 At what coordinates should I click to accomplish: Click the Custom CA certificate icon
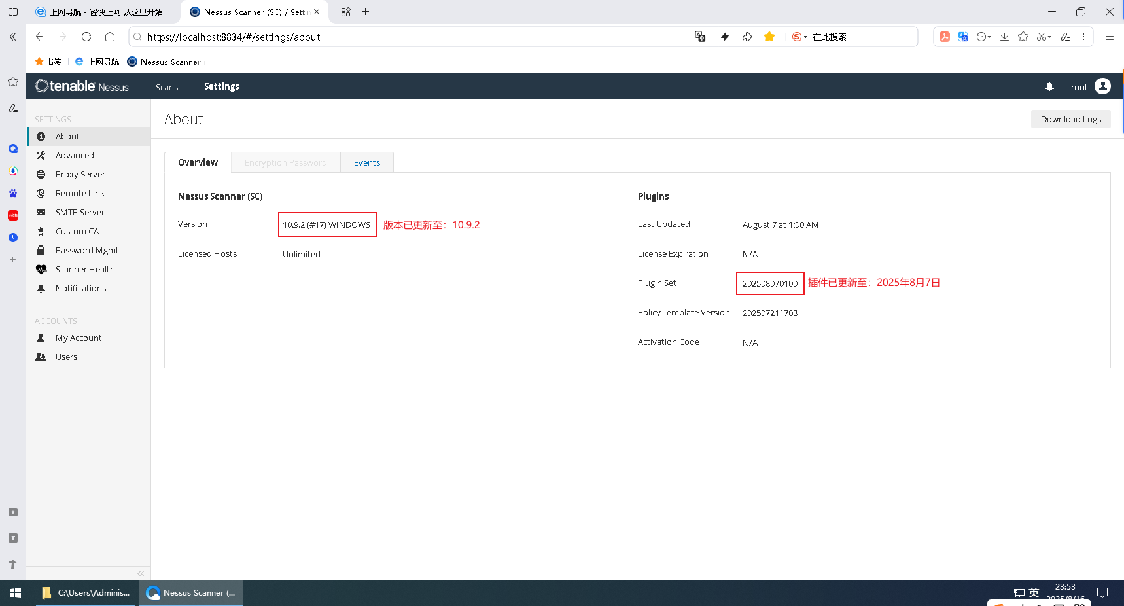[x=41, y=232]
